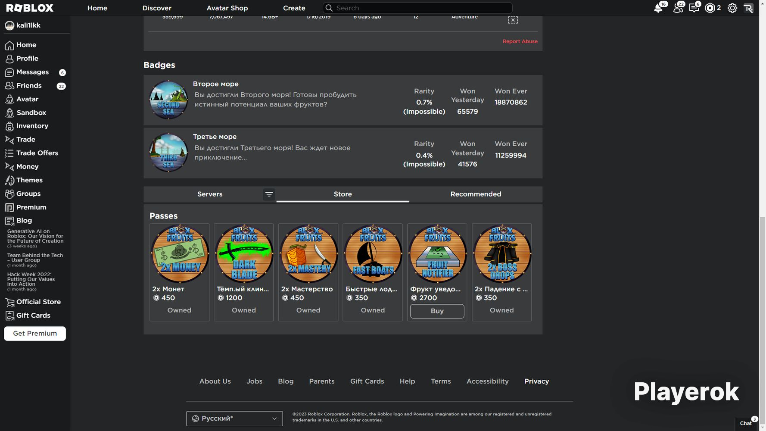Open the Dark Blade pass thumbnail
Image resolution: width=766 pixels, height=431 pixels.
point(244,253)
